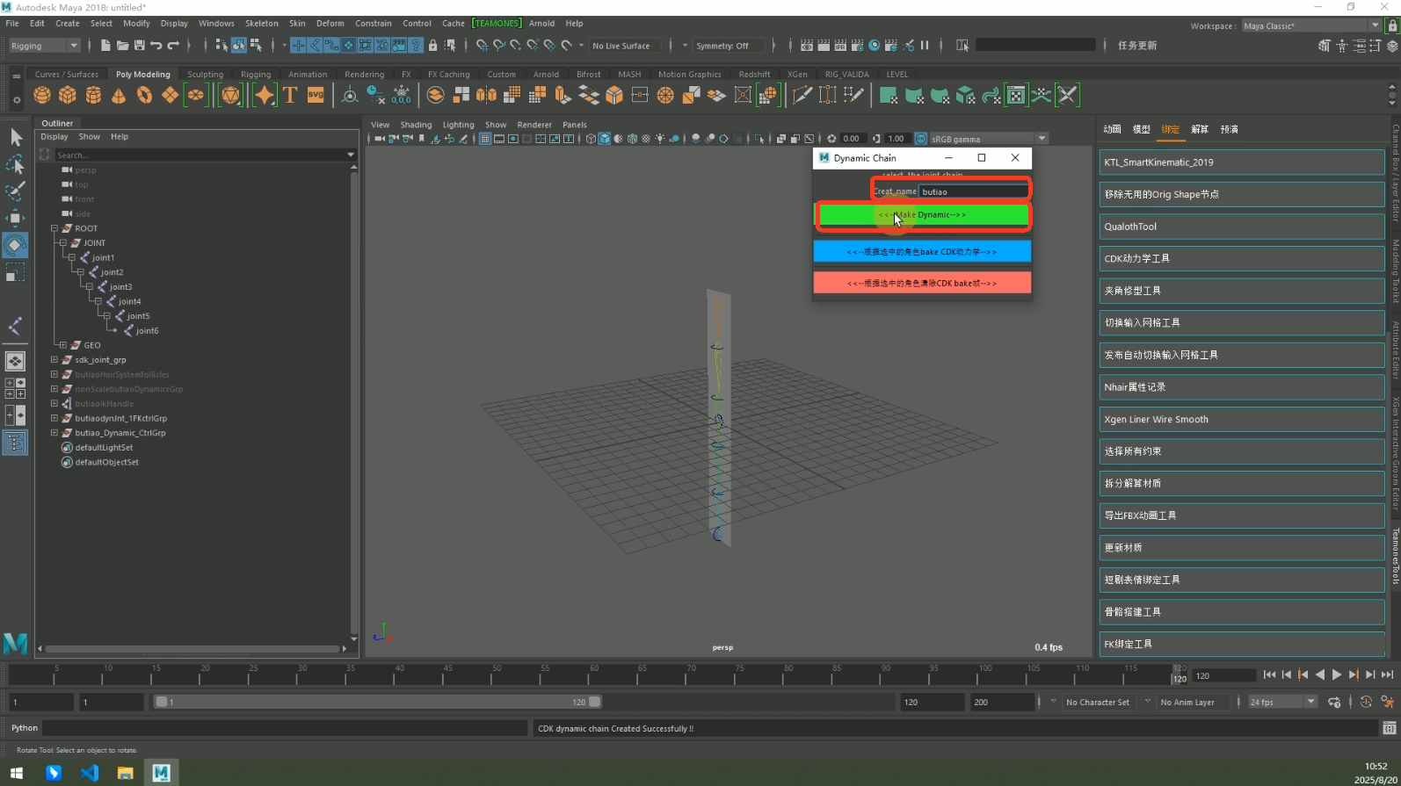
Task: Toggle the lock selection padlock icon
Action: 432,46
